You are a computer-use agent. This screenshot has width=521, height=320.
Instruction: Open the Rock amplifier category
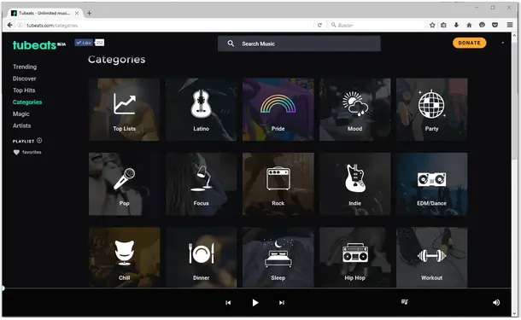pyautogui.click(x=278, y=184)
